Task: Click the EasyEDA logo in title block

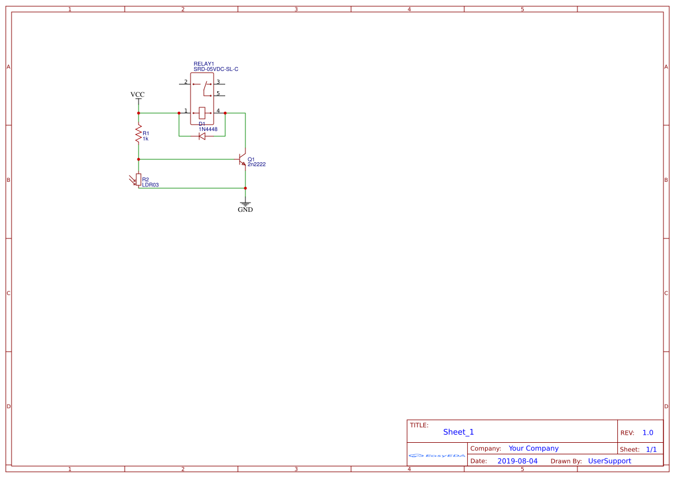Action: [437, 455]
